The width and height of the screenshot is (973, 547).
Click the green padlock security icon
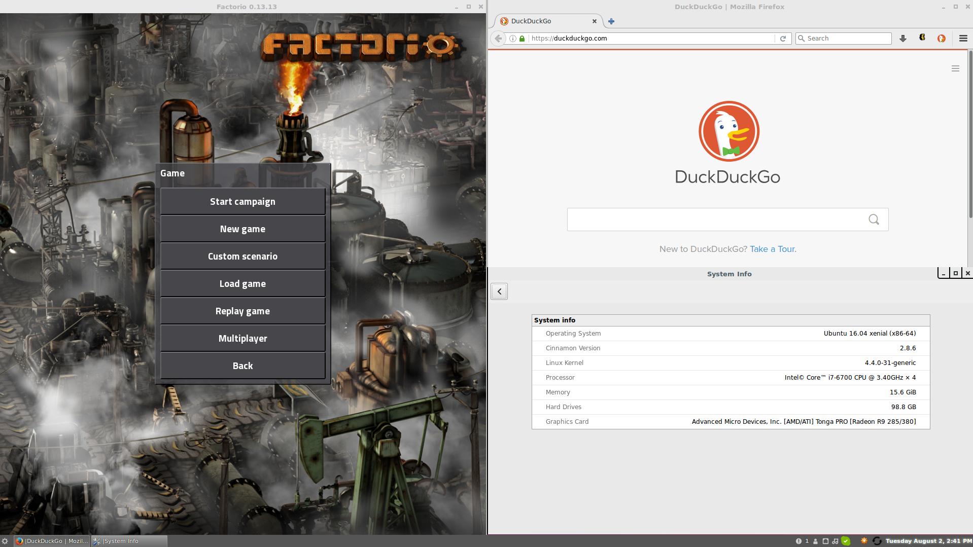[522, 39]
